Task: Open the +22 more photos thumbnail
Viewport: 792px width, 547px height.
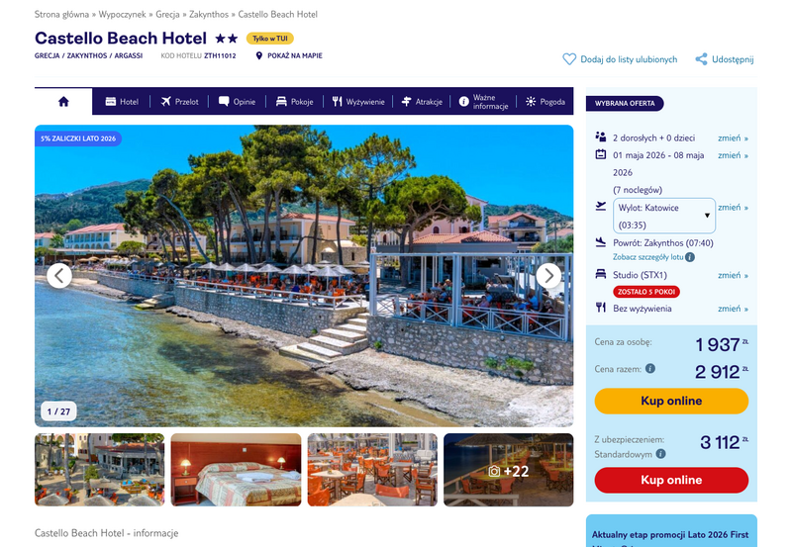Action: [x=509, y=470]
